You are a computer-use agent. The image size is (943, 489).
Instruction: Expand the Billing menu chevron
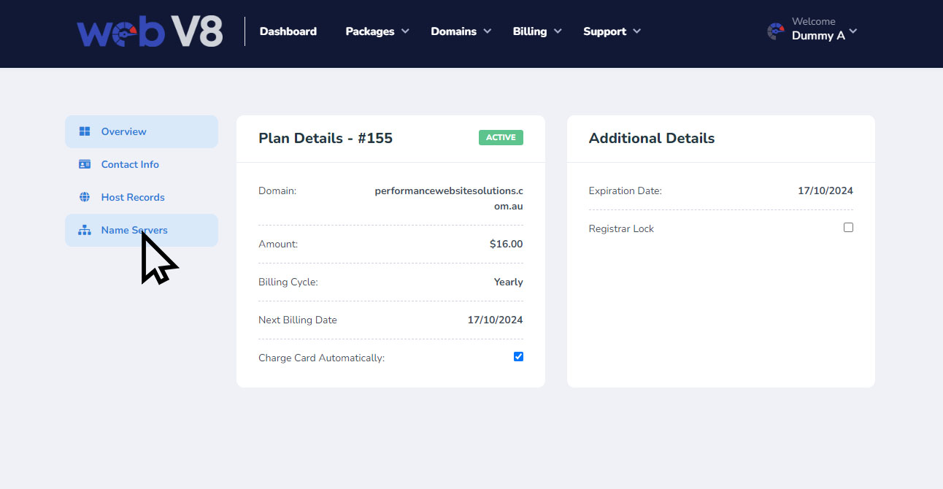tap(558, 31)
